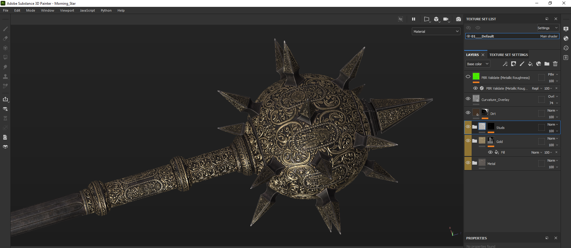Select the Material picker eyedropper tool
571x248 pixels.
[x=5, y=86]
